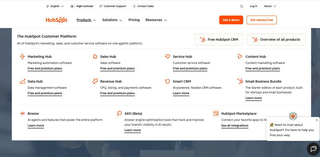Click the Service Hub heart icon
The height and width of the screenshot is (157, 320).
[x=168, y=56]
